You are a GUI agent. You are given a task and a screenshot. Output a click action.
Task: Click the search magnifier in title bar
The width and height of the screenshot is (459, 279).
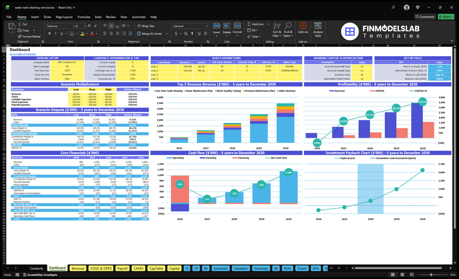[x=394, y=7]
